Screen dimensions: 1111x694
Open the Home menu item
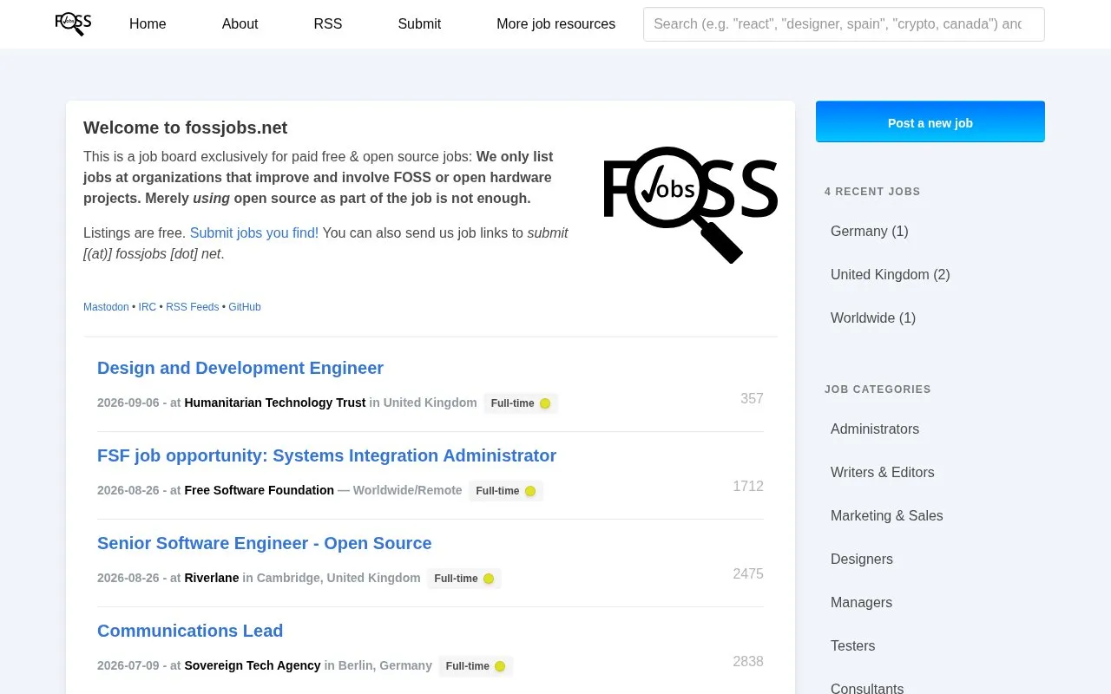[x=148, y=24]
